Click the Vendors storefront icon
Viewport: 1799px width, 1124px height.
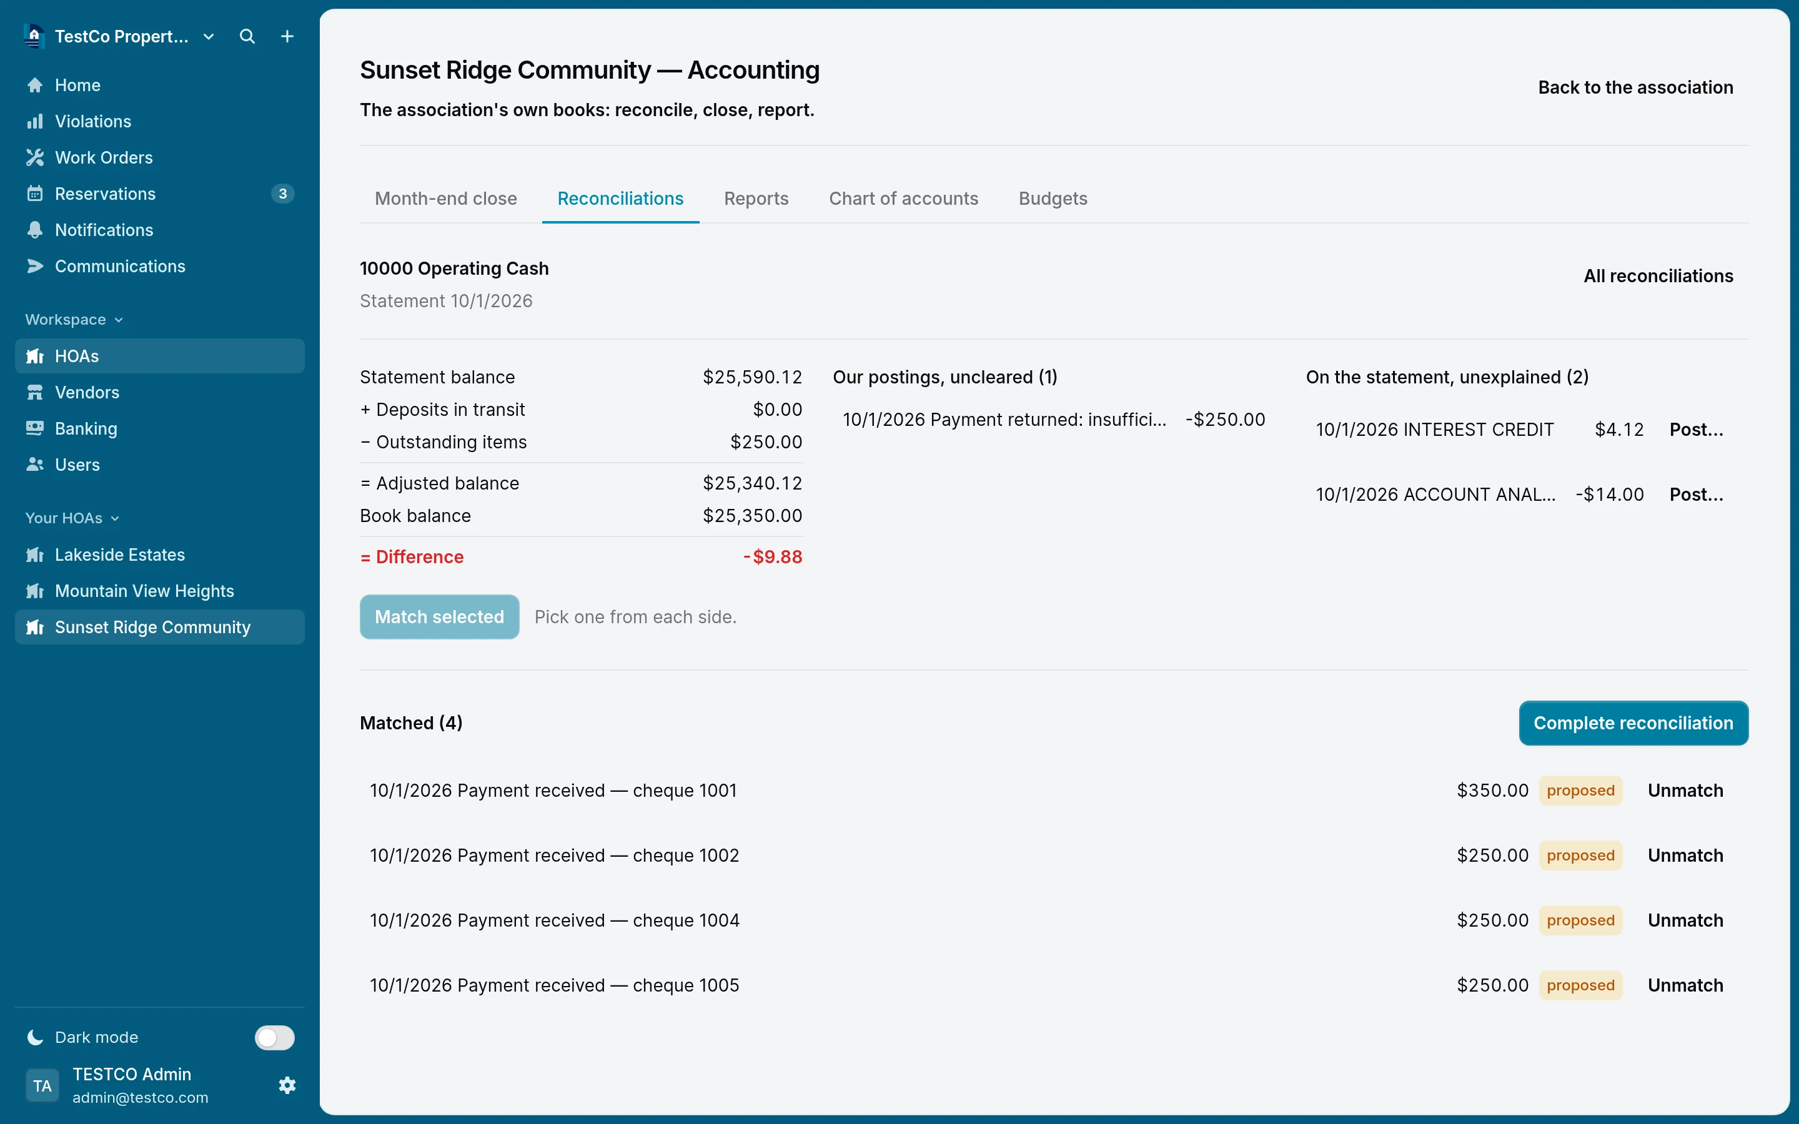coord(35,393)
